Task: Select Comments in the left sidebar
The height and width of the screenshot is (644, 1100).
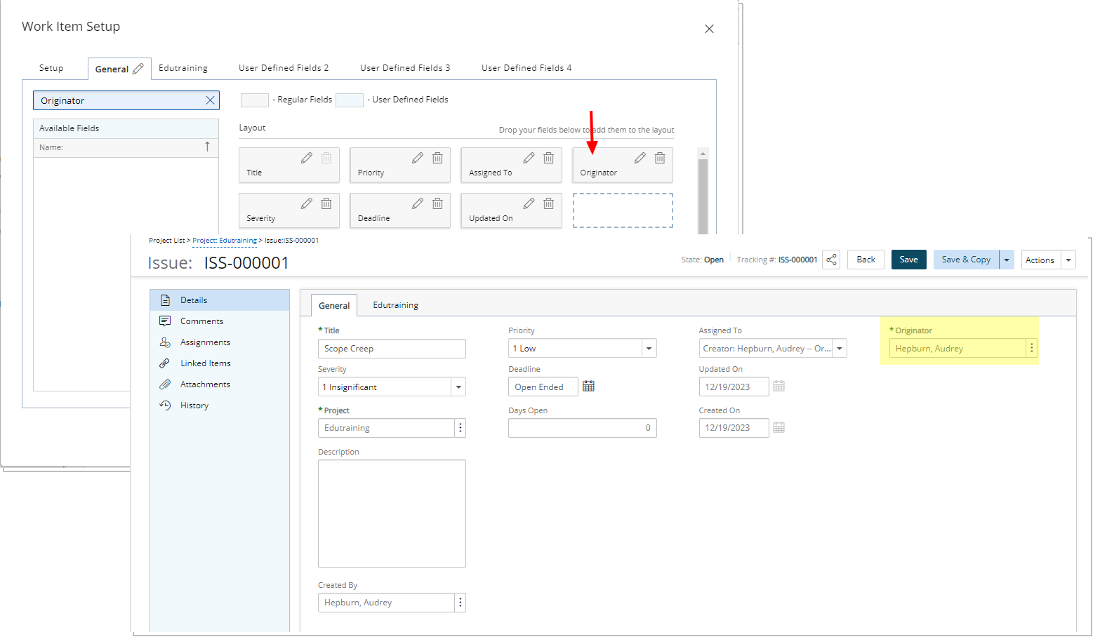Action: 201,321
